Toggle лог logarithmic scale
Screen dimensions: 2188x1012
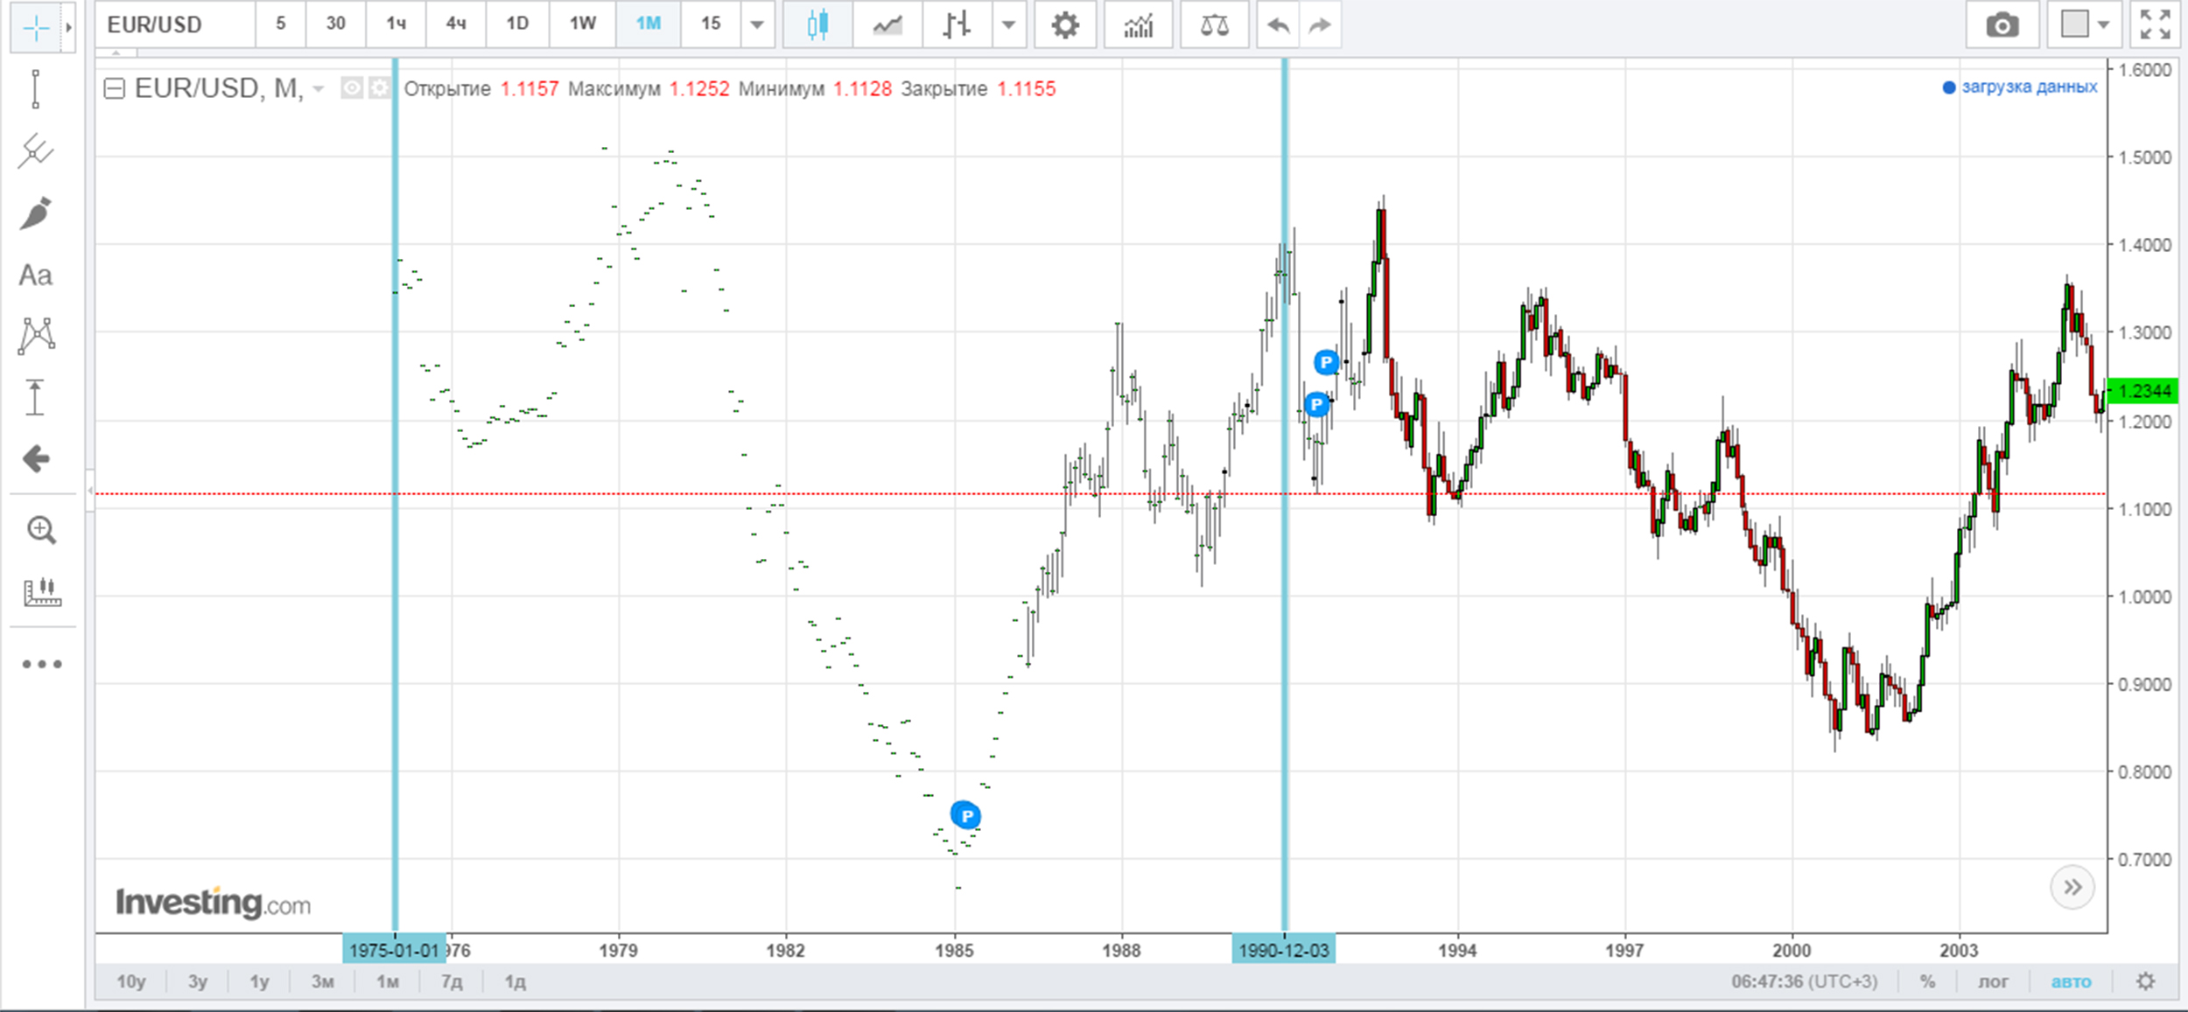1993,981
